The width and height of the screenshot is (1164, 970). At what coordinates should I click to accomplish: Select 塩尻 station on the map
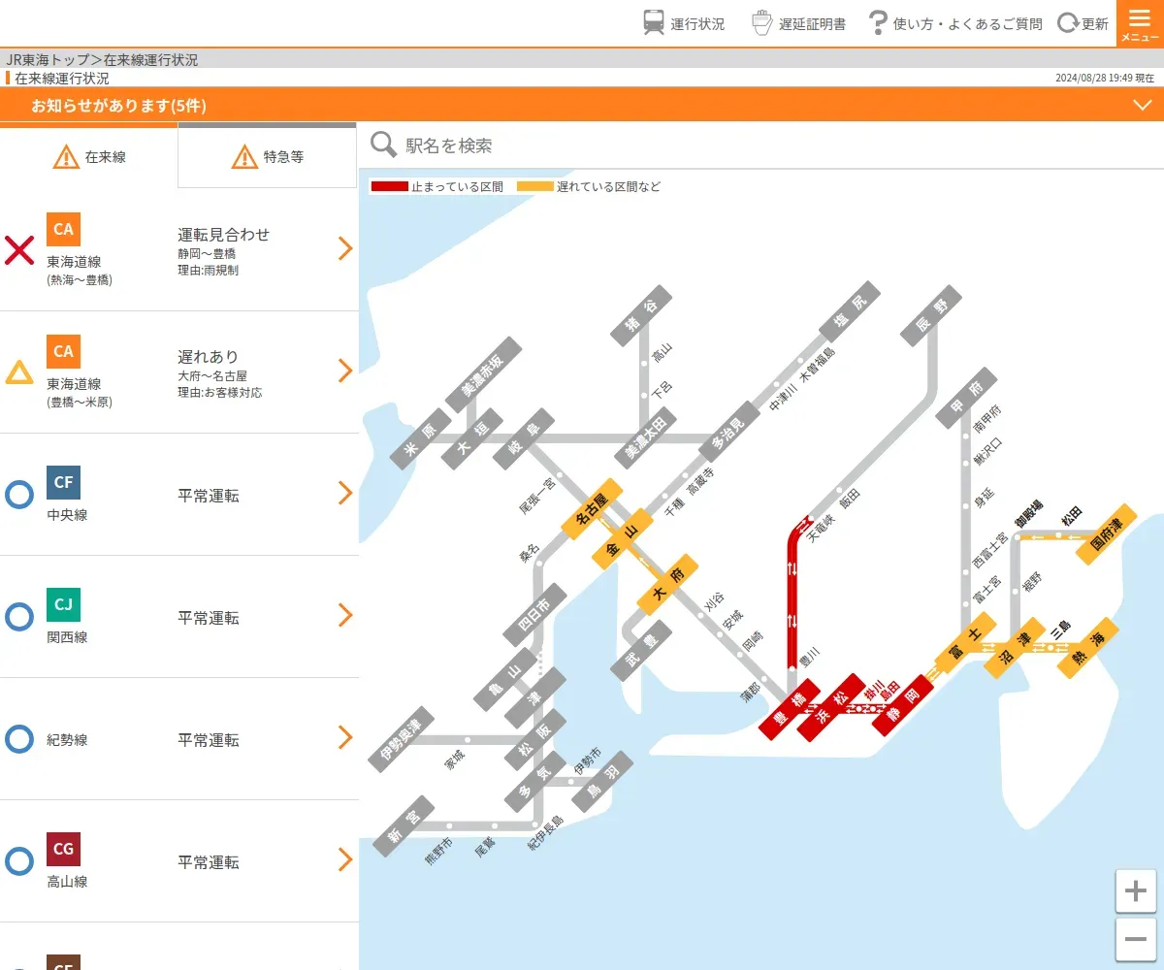pyautogui.click(x=850, y=311)
